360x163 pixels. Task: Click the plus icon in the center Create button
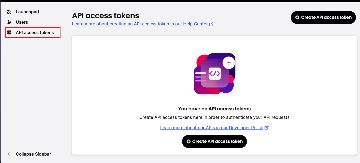[189, 141]
